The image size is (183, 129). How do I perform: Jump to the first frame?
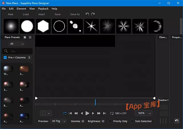point(70,113)
